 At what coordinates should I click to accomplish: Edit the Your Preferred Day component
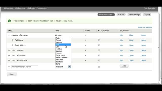(x=121, y=55)
